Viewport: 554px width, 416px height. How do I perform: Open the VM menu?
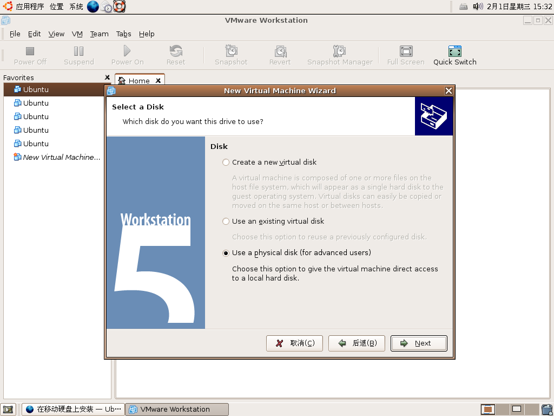(x=77, y=34)
